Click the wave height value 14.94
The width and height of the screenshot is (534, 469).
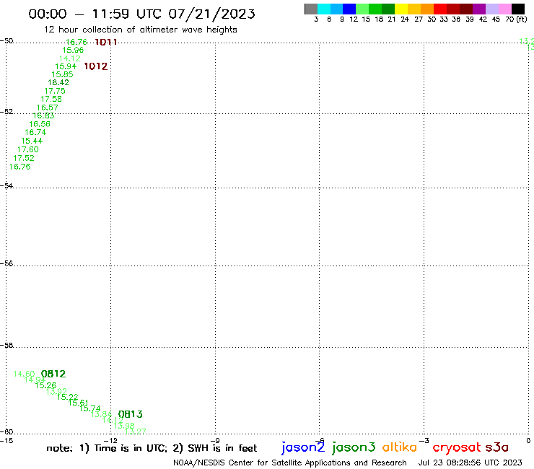(35, 380)
